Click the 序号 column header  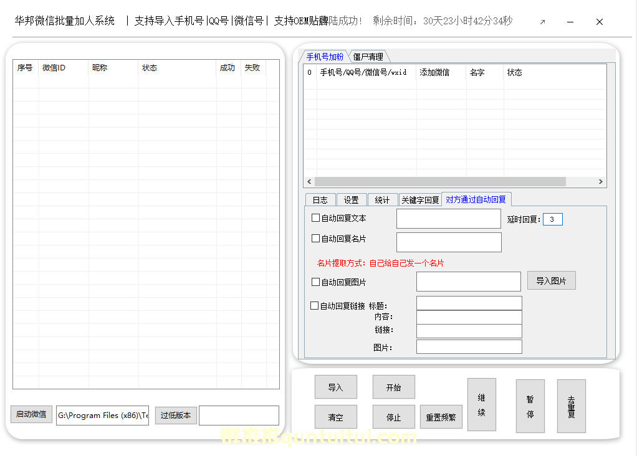[x=25, y=68]
